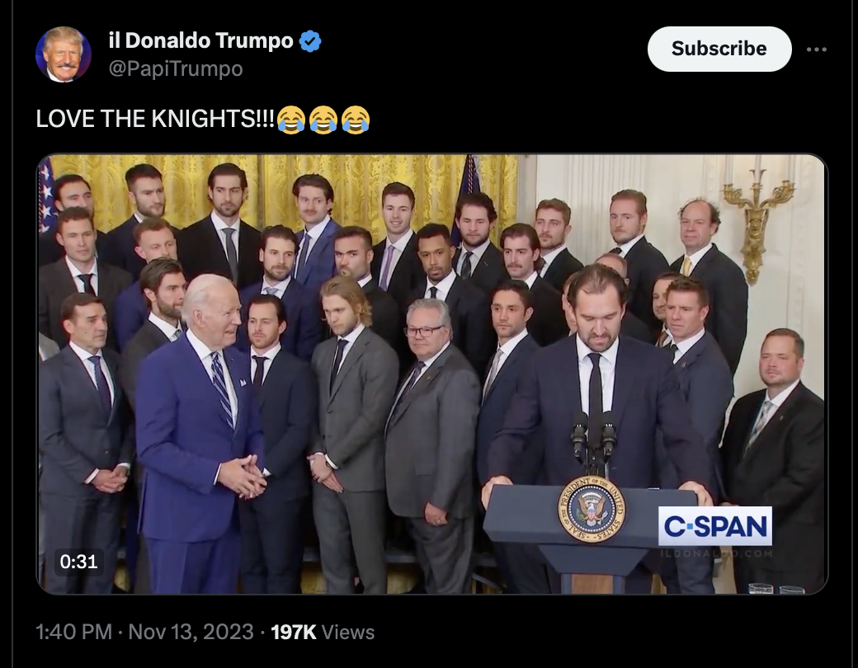Open the 1:40 PM timestamp link
Image resolution: width=858 pixels, height=668 pixels.
pyautogui.click(x=74, y=632)
